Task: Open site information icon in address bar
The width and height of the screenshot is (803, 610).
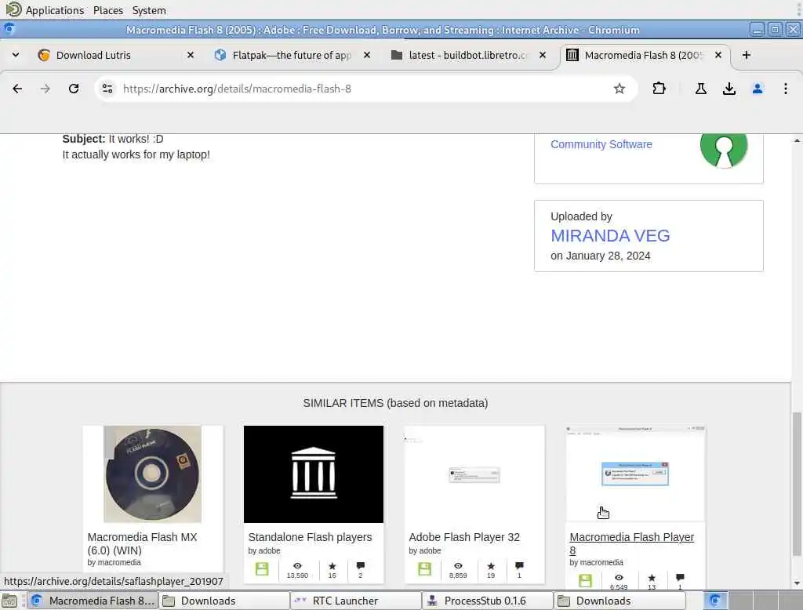Action: pyautogui.click(x=107, y=89)
